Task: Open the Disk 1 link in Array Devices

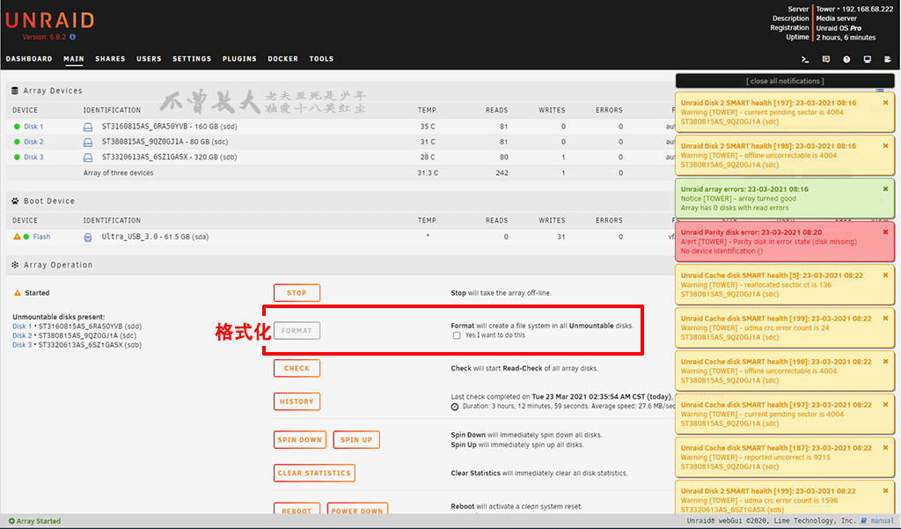Action: pyautogui.click(x=33, y=127)
